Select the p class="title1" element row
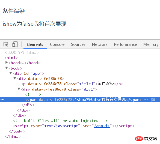This screenshot has width=160, height=144. click(72, 84)
